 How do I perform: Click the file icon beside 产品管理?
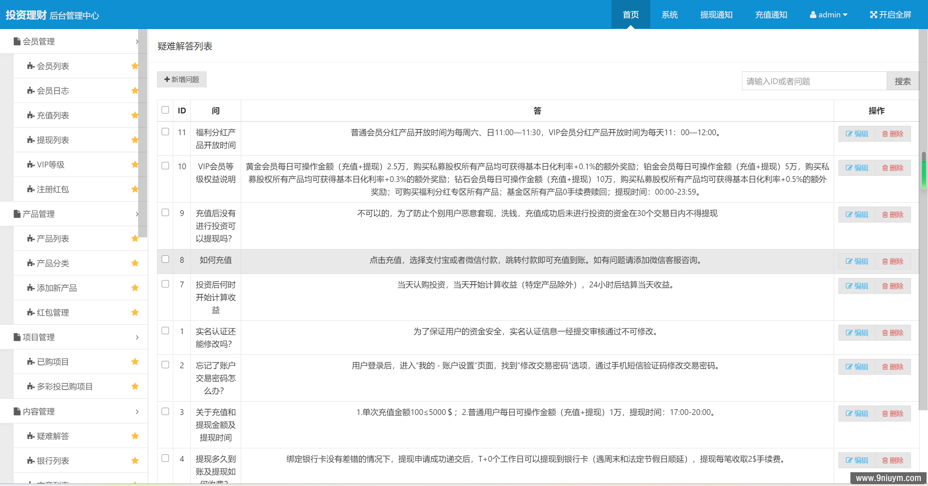pyautogui.click(x=17, y=214)
